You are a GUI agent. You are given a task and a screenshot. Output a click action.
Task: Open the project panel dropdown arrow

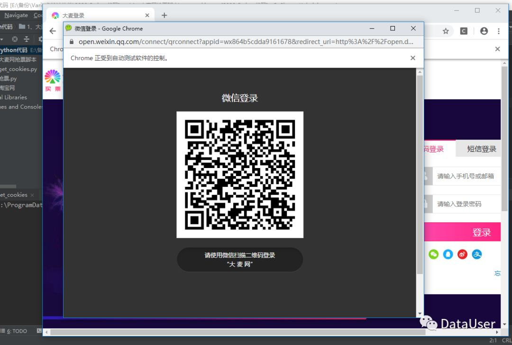(2, 39)
